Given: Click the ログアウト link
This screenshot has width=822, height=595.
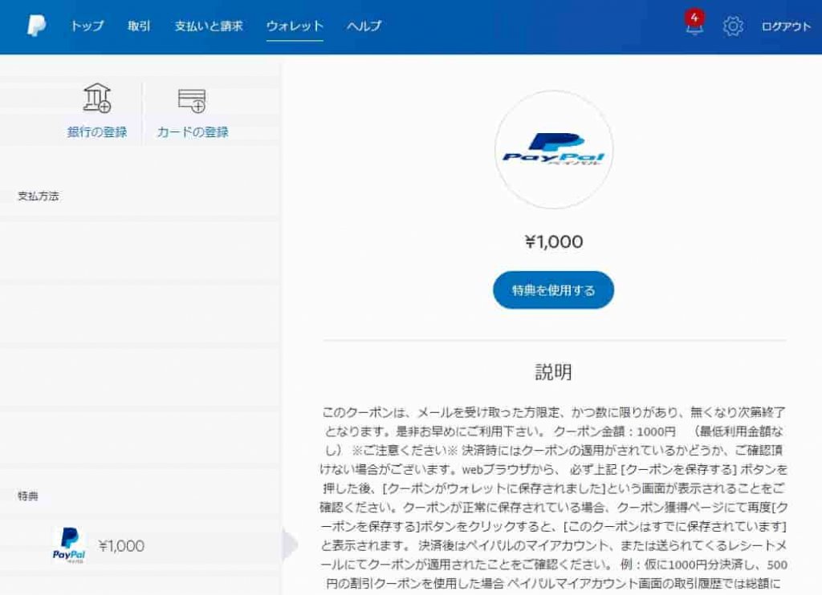Looking at the screenshot, I should click(786, 26).
